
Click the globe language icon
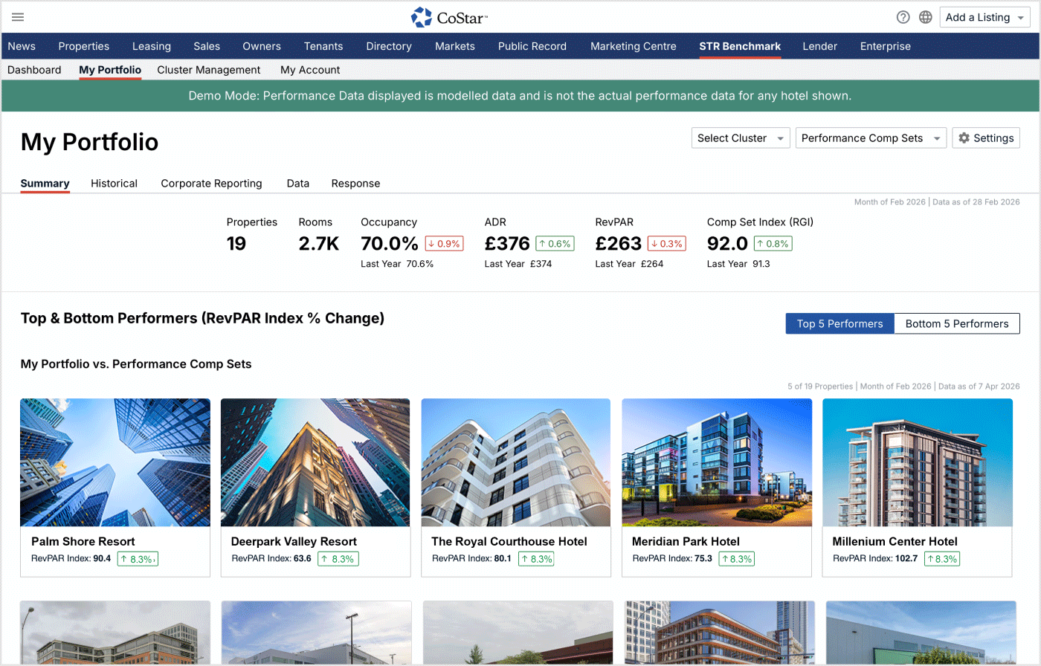pos(926,17)
